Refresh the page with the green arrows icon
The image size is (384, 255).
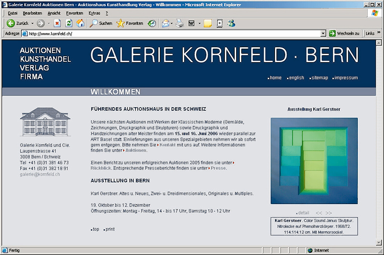tap(69, 23)
